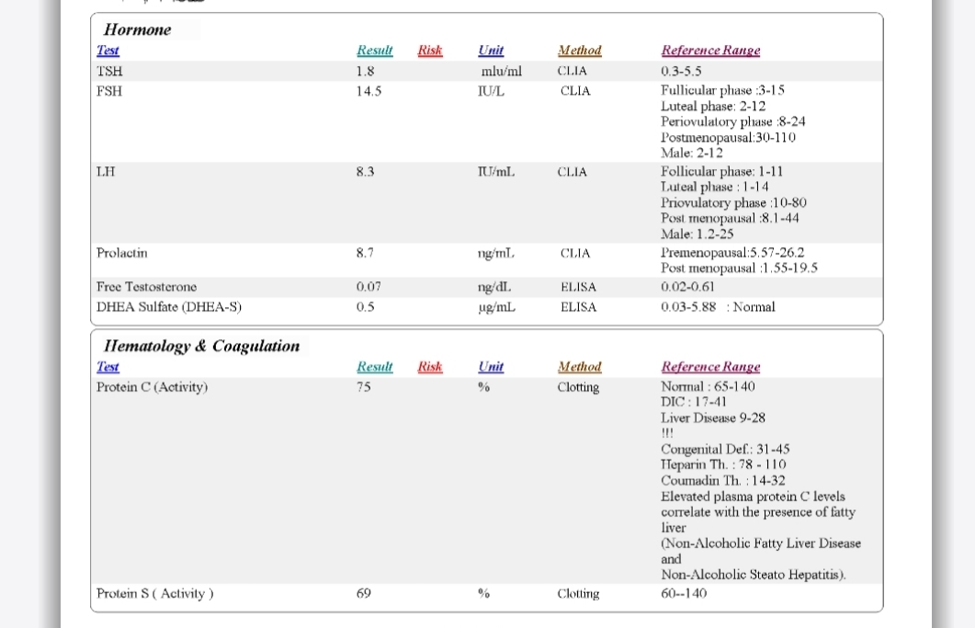Screen dimensions: 975x628
Task: Click the Hormone section heading
Action: pos(138,29)
